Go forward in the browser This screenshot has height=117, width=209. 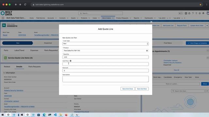[x=20, y=5]
